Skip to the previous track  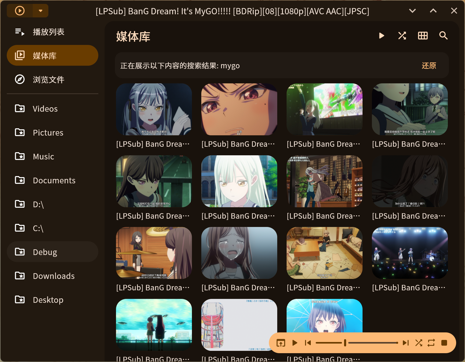[x=308, y=343]
